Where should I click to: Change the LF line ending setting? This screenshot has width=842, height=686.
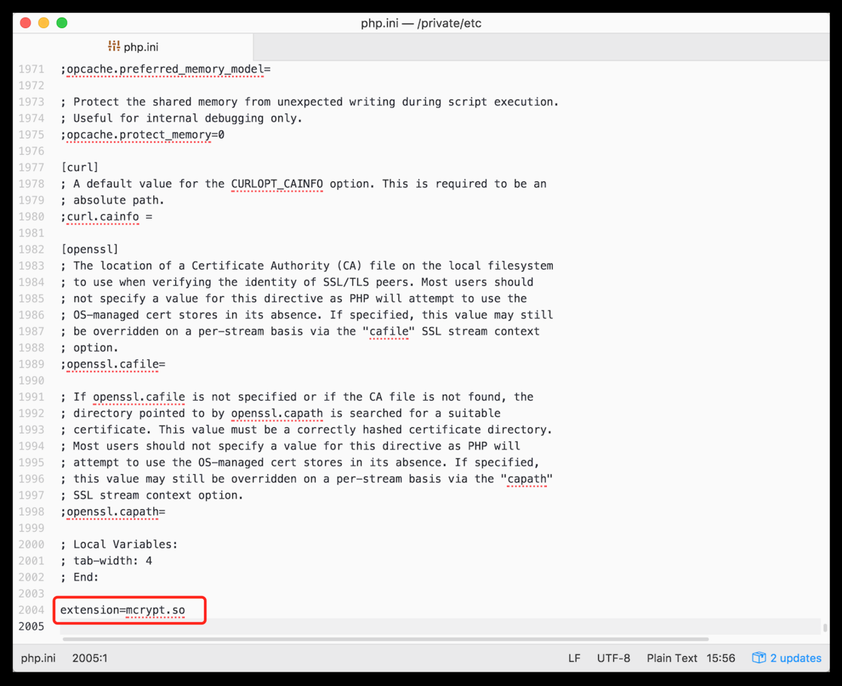pyautogui.click(x=574, y=657)
